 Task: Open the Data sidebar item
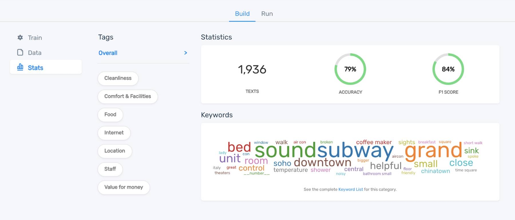(x=35, y=53)
